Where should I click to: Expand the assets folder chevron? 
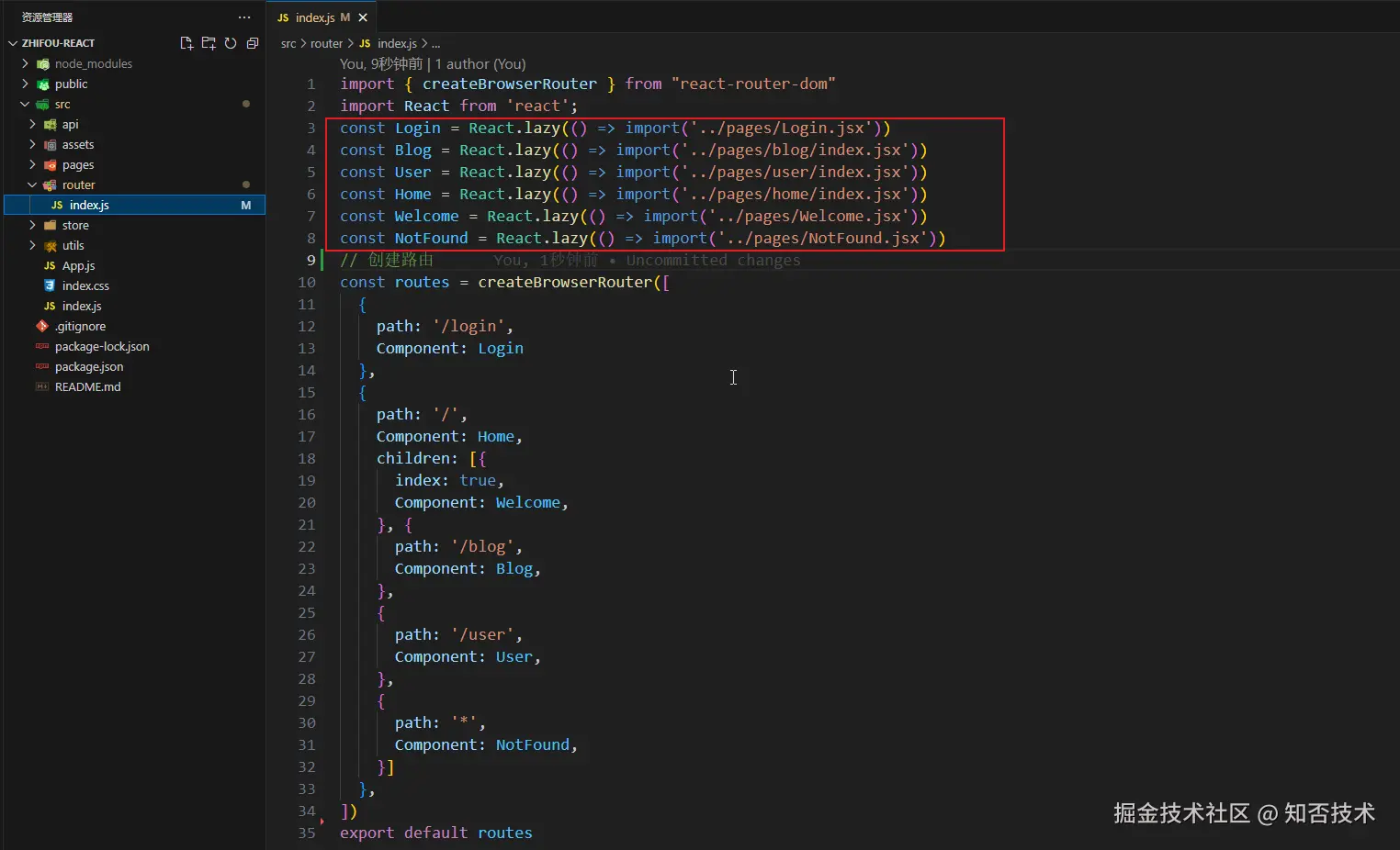(x=33, y=144)
